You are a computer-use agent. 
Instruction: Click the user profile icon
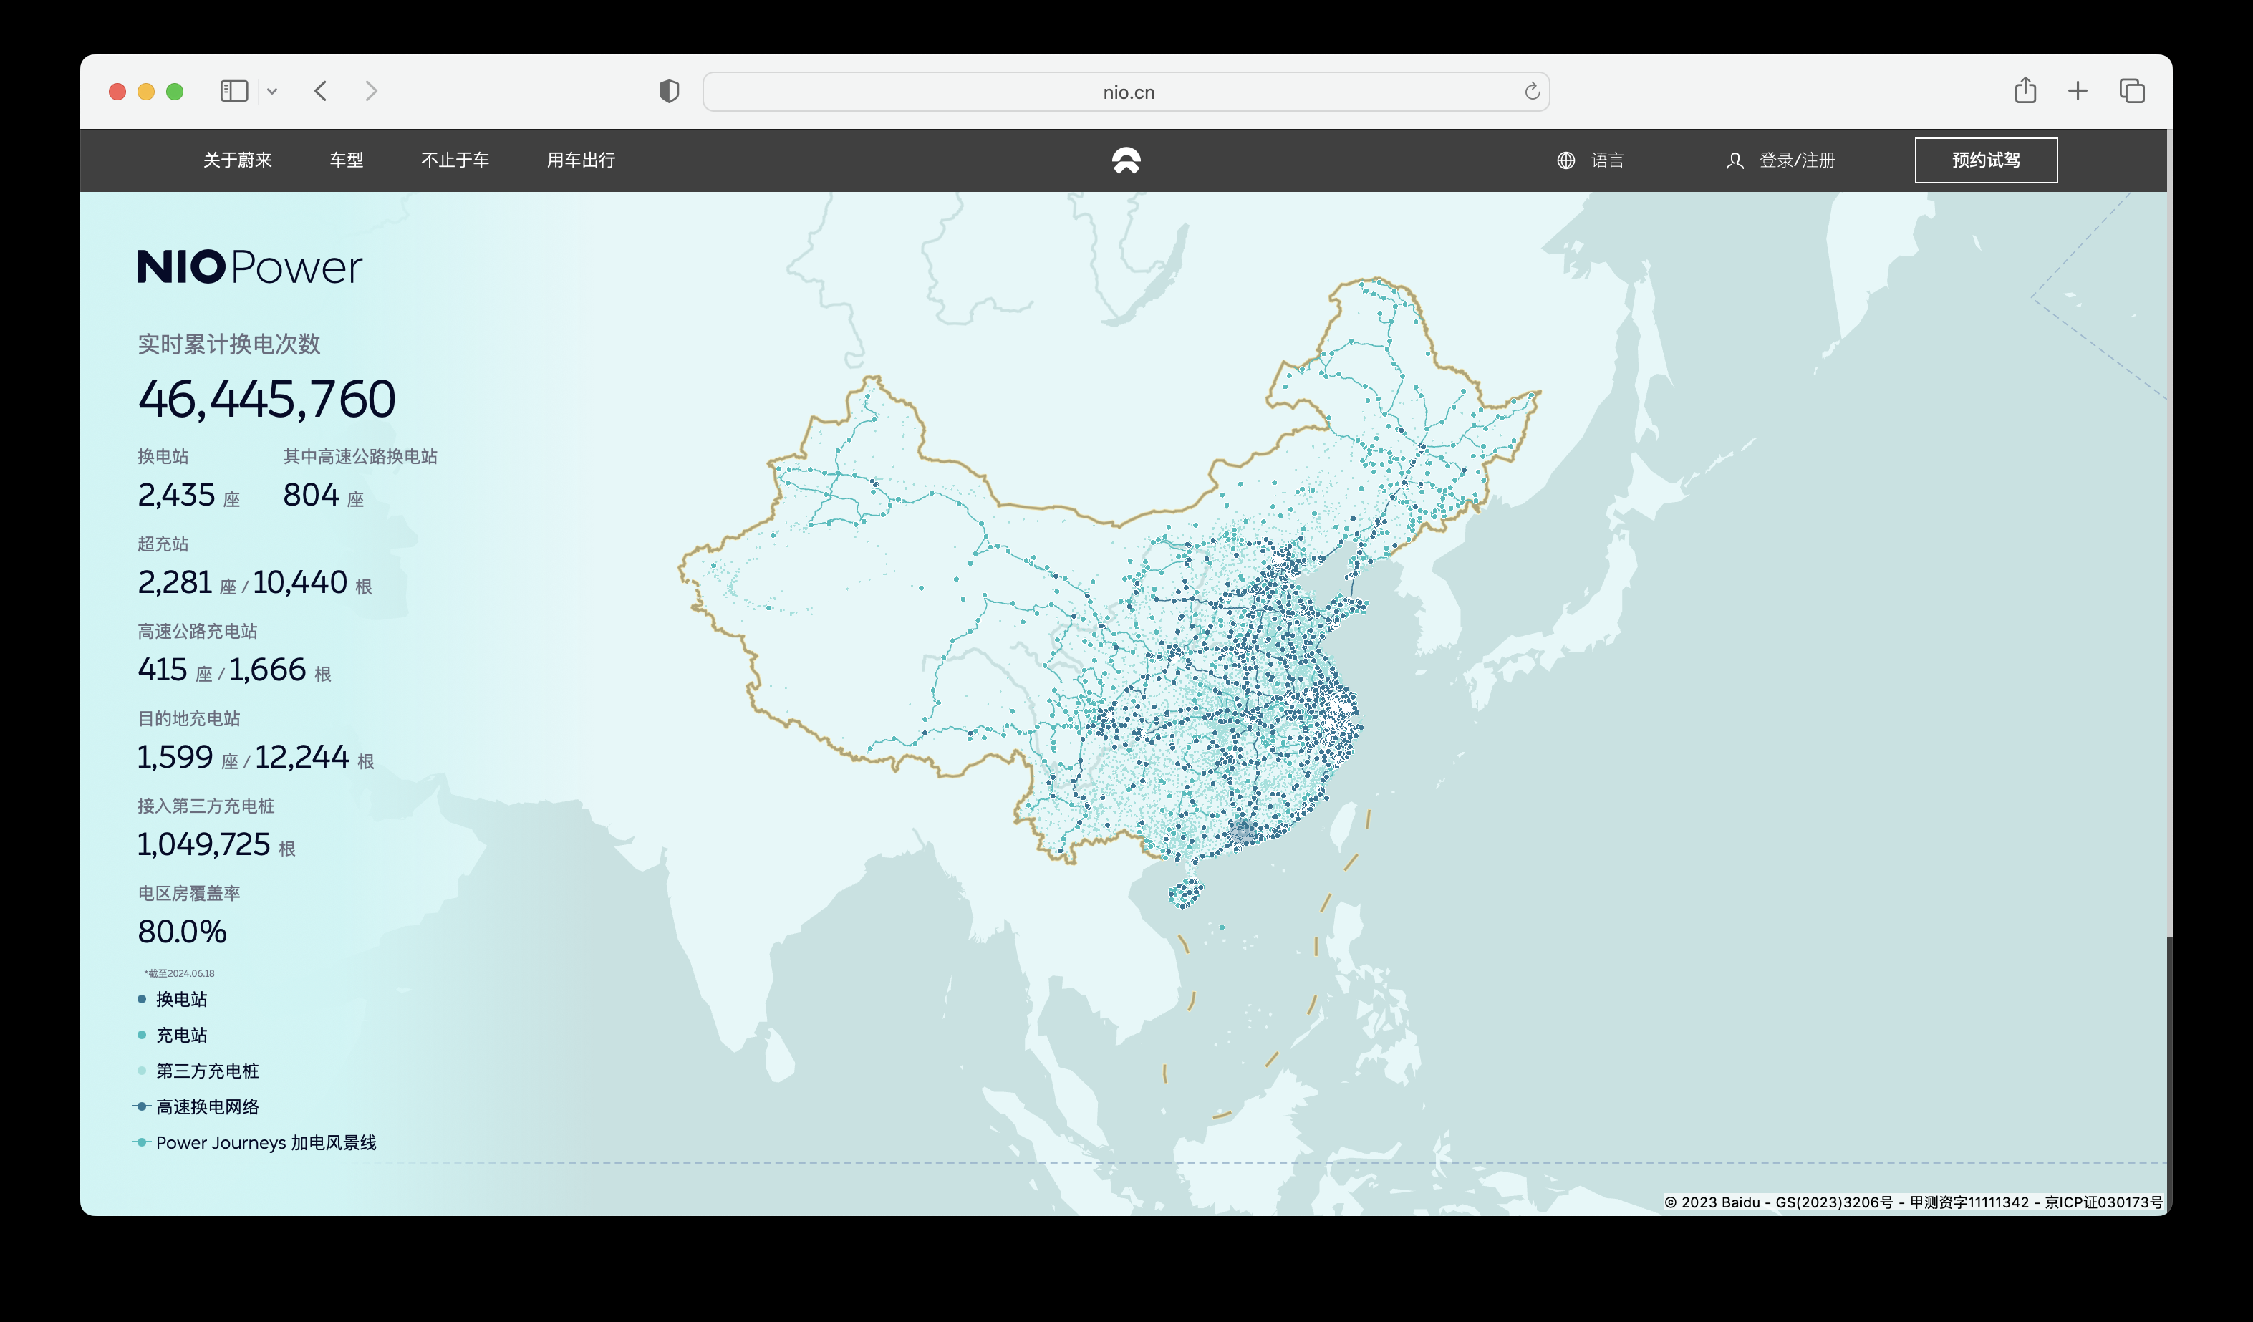(1735, 161)
